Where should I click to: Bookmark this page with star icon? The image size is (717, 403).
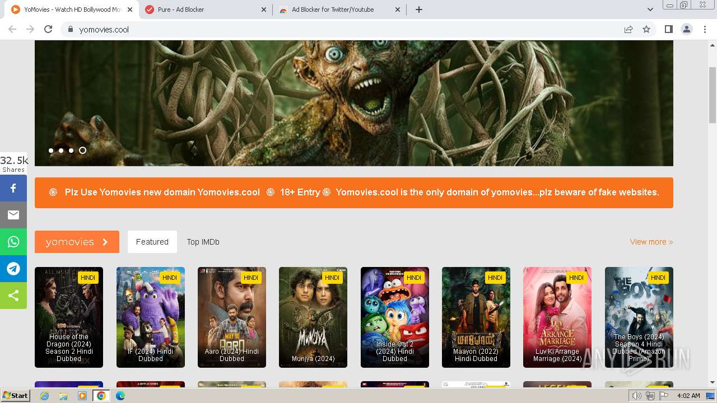click(646, 29)
